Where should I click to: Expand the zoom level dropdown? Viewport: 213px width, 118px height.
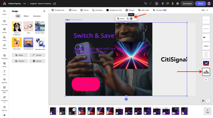pos(207,10)
